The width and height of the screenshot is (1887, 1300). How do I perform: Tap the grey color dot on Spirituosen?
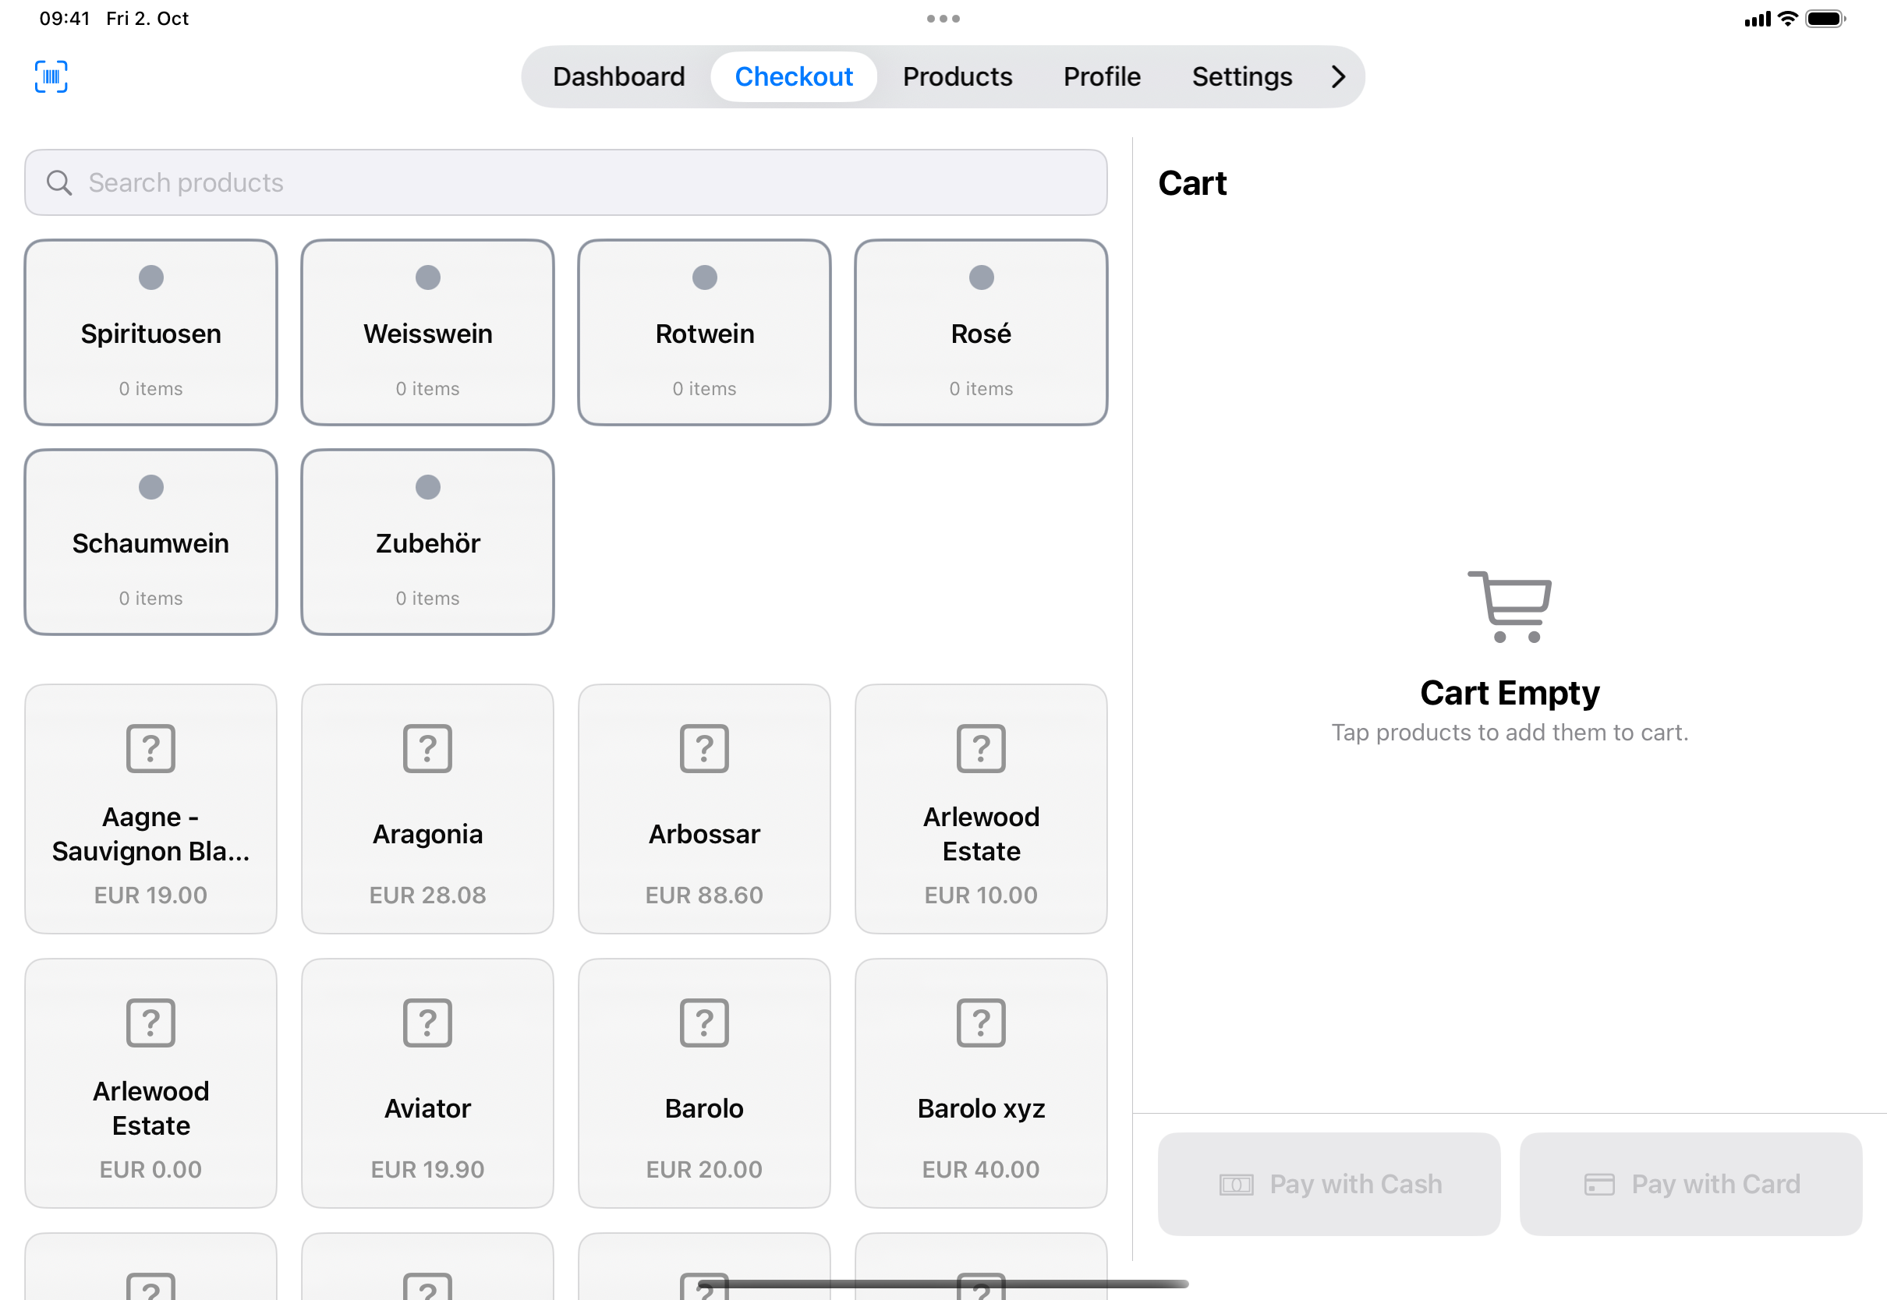(x=150, y=277)
